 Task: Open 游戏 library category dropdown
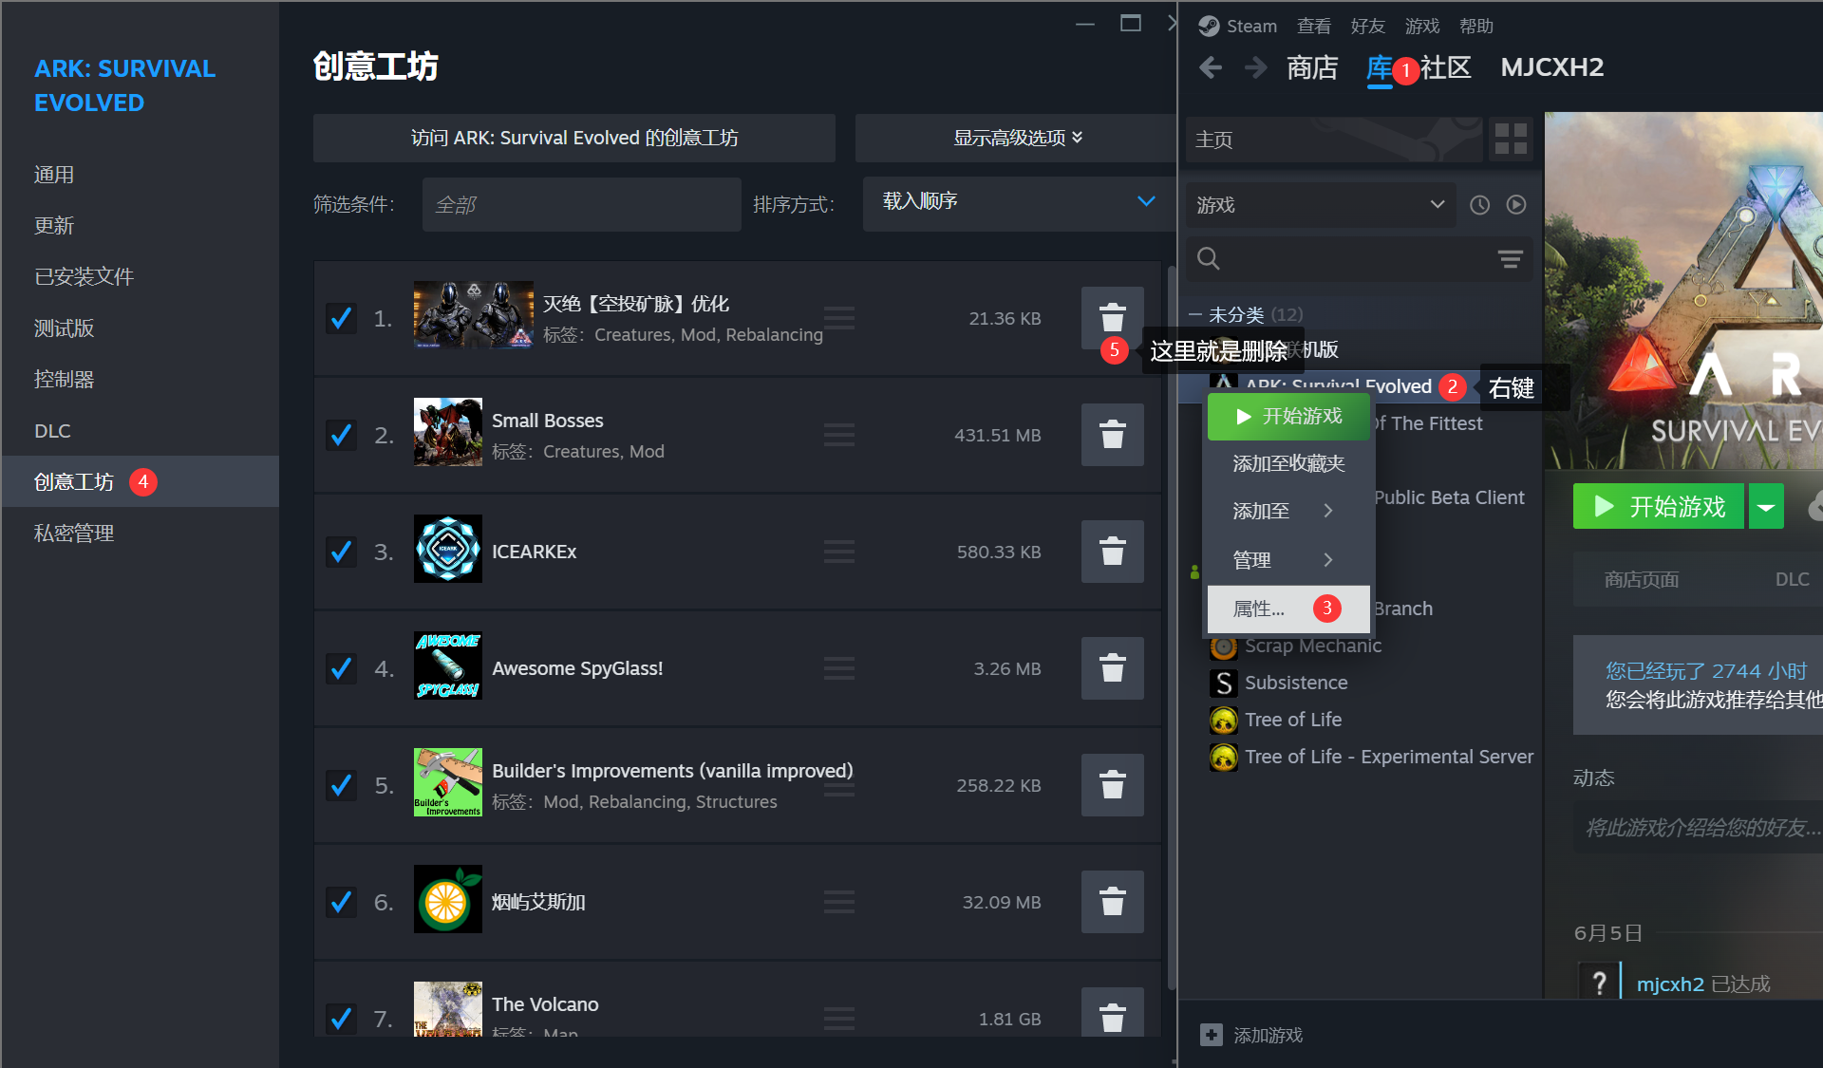coord(1321,205)
